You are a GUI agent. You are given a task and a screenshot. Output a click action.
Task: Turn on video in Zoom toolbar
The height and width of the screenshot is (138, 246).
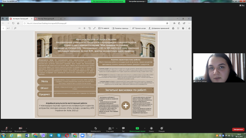20,129
